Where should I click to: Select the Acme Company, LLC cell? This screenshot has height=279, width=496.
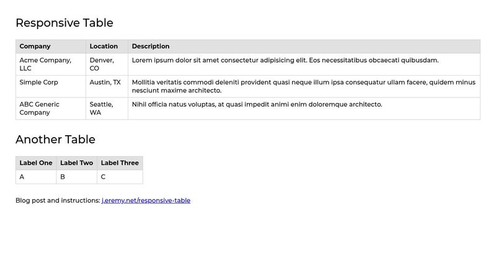coord(45,64)
